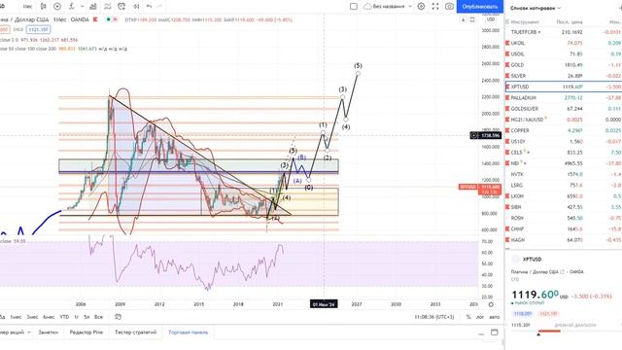Viewport: 622px width, 350px height.
Task: Open the financials bar-chart icon
Action: click(93, 7)
